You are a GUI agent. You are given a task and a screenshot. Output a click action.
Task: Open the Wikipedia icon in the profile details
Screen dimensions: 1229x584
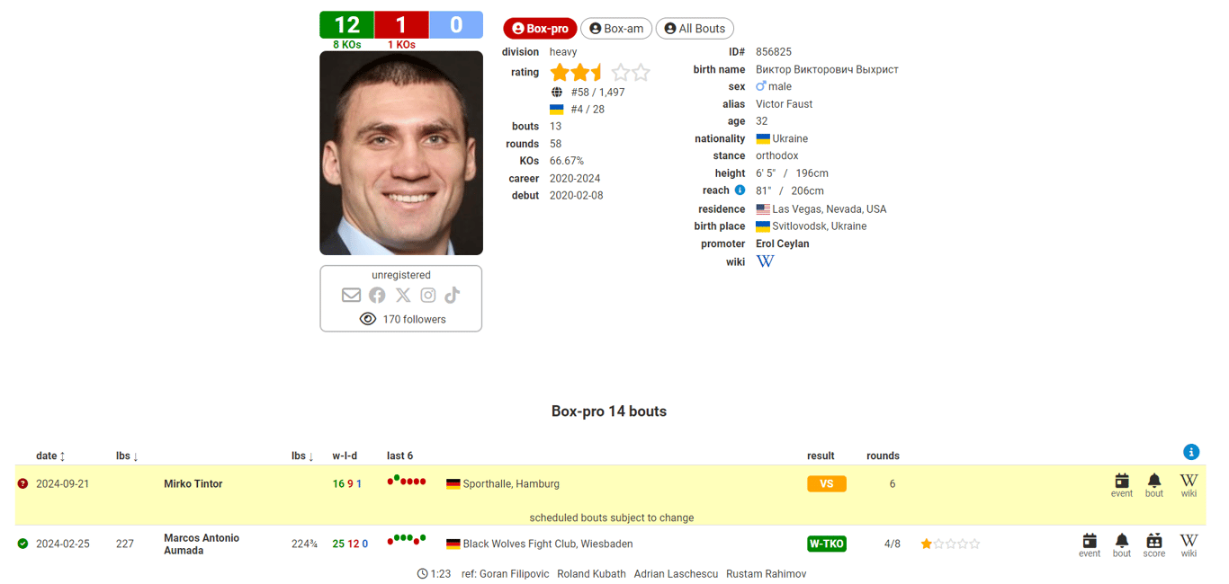765,261
